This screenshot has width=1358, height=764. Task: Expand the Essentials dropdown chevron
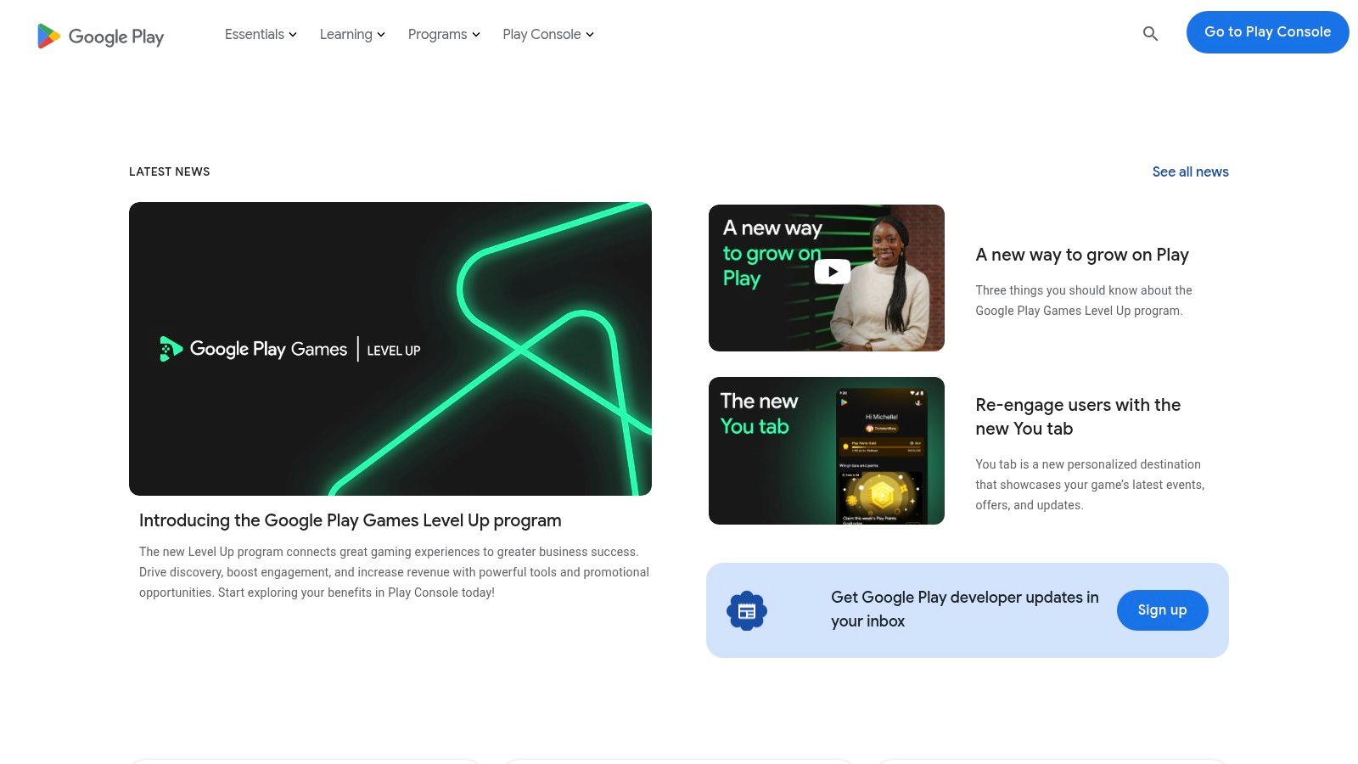click(293, 35)
